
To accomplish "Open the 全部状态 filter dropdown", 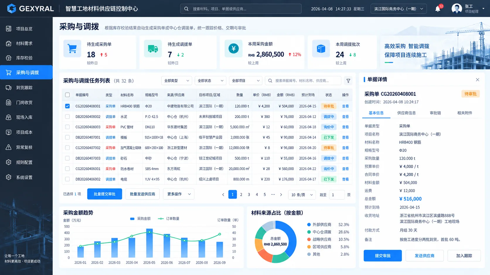I will (210, 81).
